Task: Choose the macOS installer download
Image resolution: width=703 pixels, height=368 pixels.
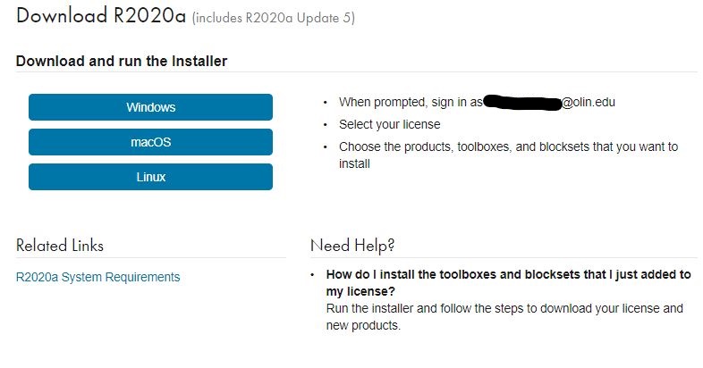Action: coord(150,142)
